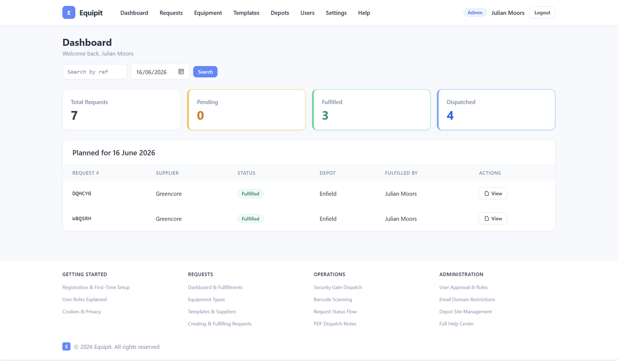Screen dimensions: 618x361
Task: Focus the Search by ref field
Action: point(95,72)
